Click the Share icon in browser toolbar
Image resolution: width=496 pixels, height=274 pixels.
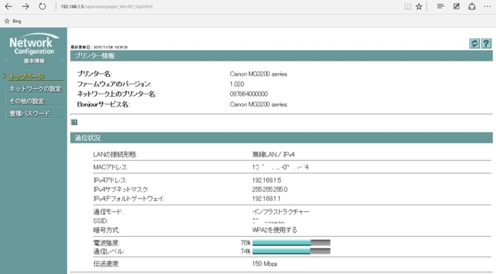[472, 6]
